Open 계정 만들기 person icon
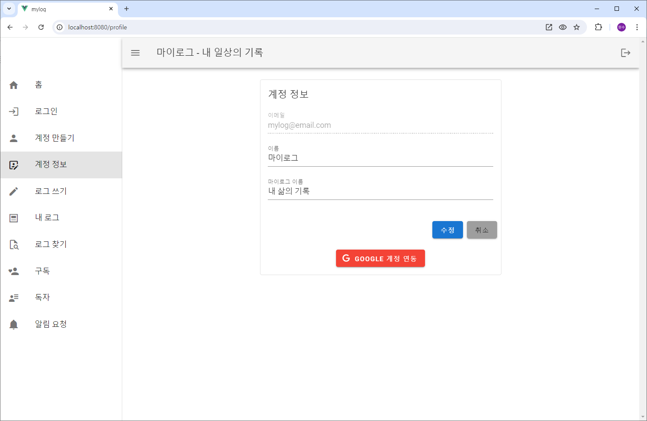This screenshot has height=421, width=647. [x=13, y=138]
